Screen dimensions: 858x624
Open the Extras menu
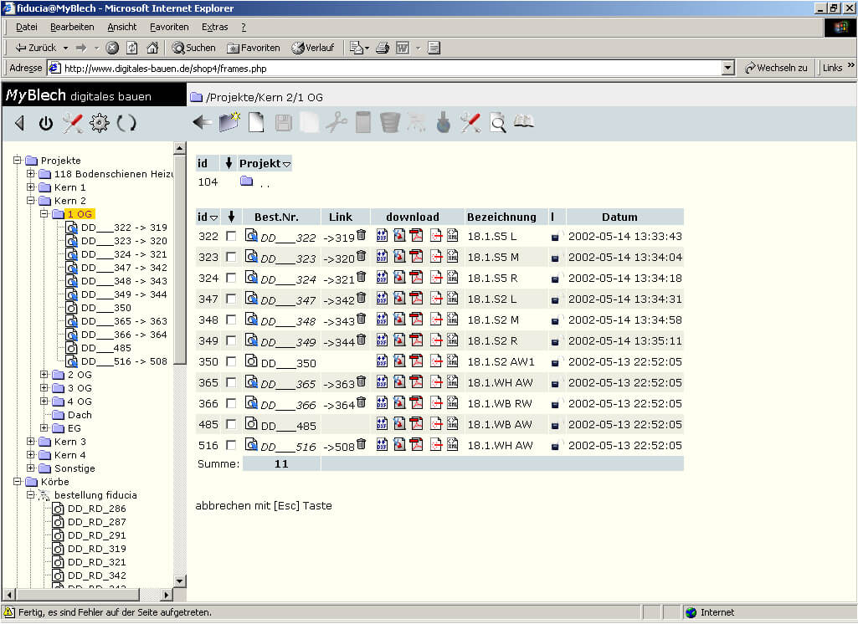point(214,27)
